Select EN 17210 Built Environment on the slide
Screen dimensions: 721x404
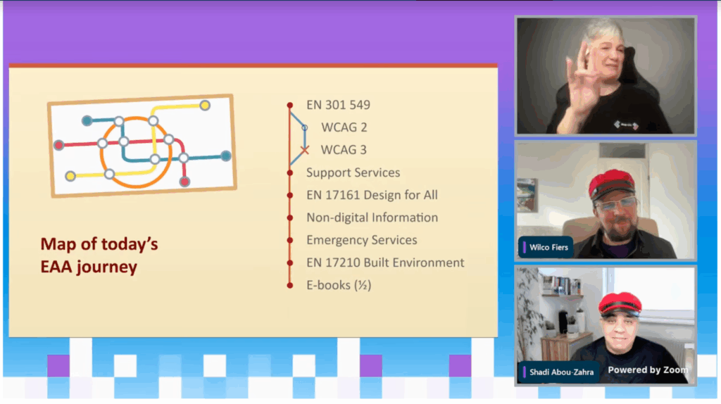coord(385,263)
